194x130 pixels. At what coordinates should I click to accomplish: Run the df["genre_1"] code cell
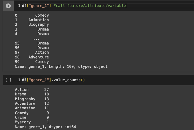click(8, 6)
